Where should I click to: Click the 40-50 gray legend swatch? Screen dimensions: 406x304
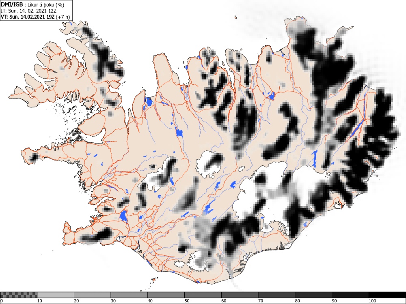(166, 295)
